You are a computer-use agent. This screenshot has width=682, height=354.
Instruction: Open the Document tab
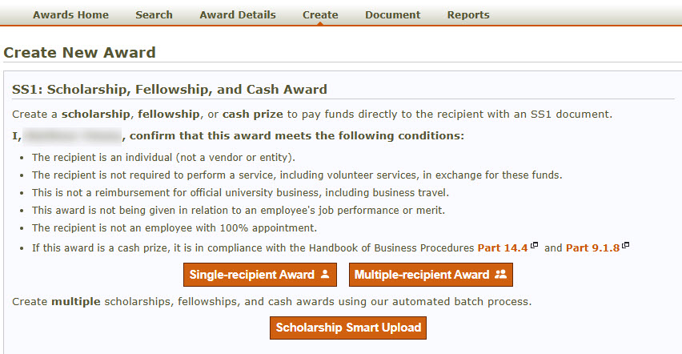point(392,14)
